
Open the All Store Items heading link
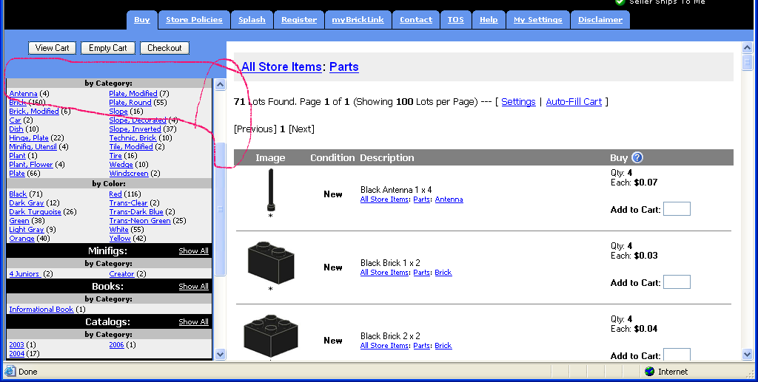(281, 66)
